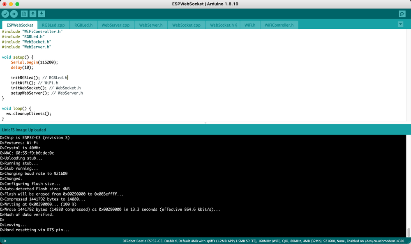Click the console scrollbar thumb
The height and width of the screenshot is (244, 411).
tap(408, 232)
